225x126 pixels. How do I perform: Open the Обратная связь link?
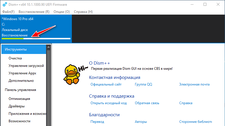coord(147,103)
